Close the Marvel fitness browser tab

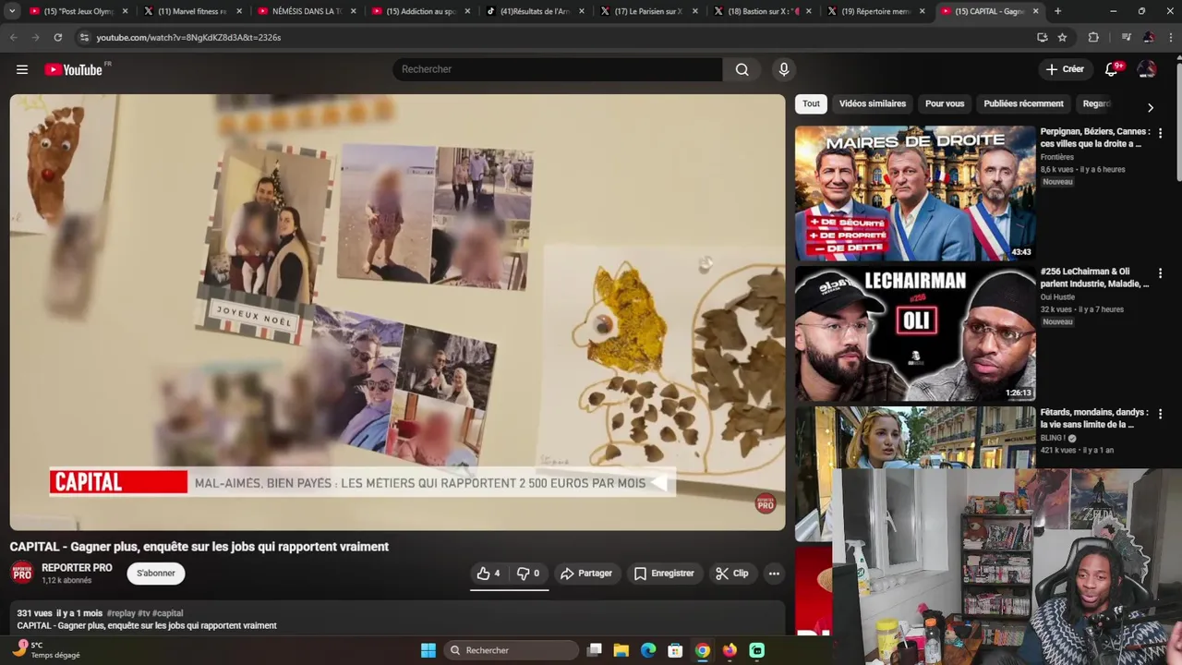[x=238, y=11]
